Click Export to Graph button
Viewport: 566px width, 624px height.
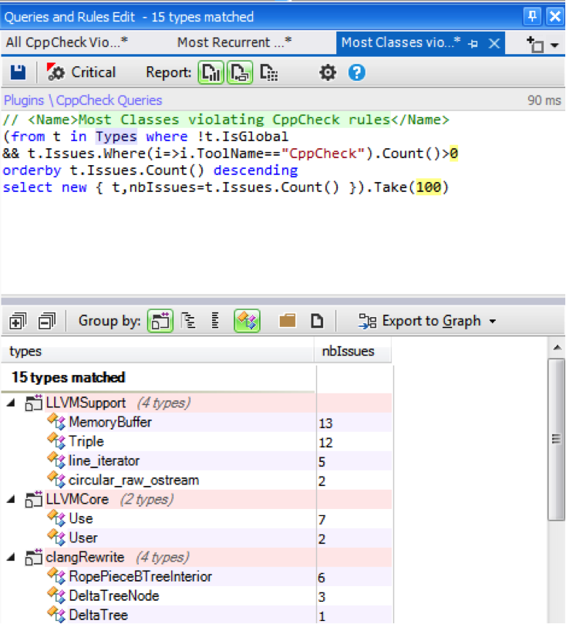pos(420,321)
